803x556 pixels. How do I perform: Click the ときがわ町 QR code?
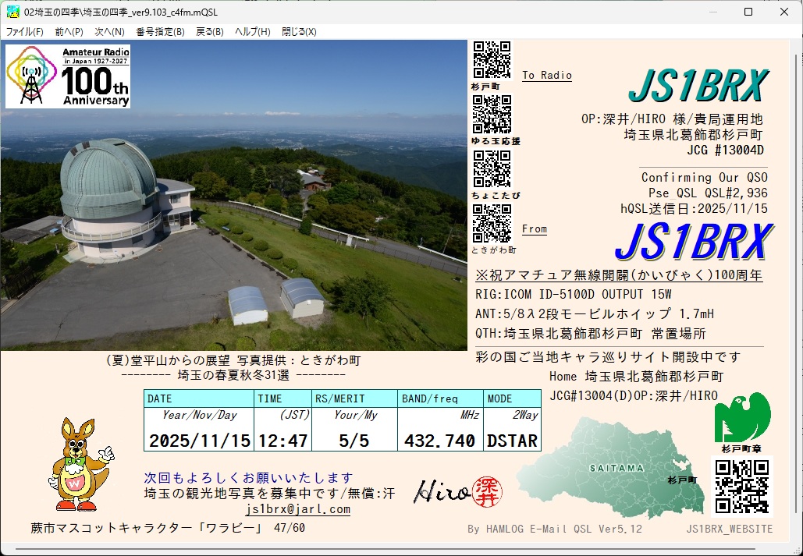coord(492,223)
